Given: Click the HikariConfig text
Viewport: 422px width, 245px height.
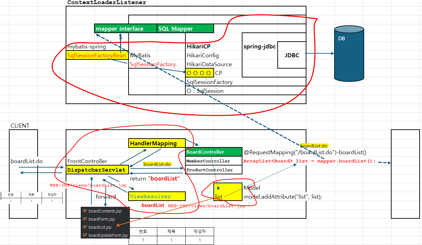Looking at the screenshot, I should (203, 55).
